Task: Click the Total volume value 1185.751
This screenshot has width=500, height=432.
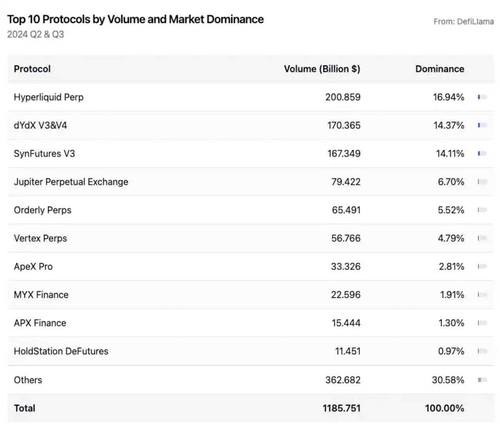Action: tap(341, 408)
